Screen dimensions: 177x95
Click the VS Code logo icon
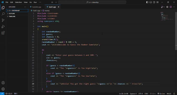(2, 2)
